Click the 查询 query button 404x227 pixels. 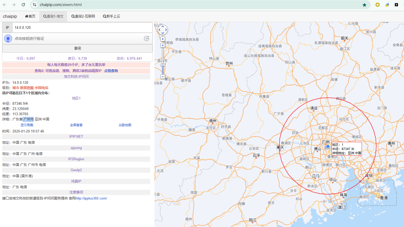[77, 48]
